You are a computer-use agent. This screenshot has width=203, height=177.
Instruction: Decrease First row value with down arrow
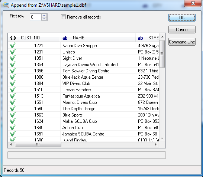pyautogui.click(x=44, y=19)
